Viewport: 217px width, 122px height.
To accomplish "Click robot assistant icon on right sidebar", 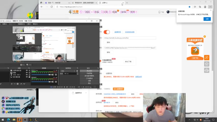I will pos(207,70).
